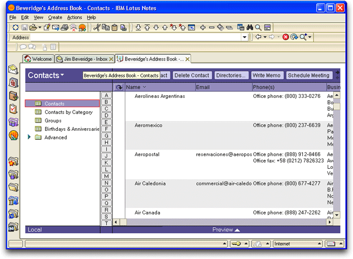This screenshot has width=353, height=259.
Task: Click the chat bubble icon in toolbar
Action: tap(23, 47)
